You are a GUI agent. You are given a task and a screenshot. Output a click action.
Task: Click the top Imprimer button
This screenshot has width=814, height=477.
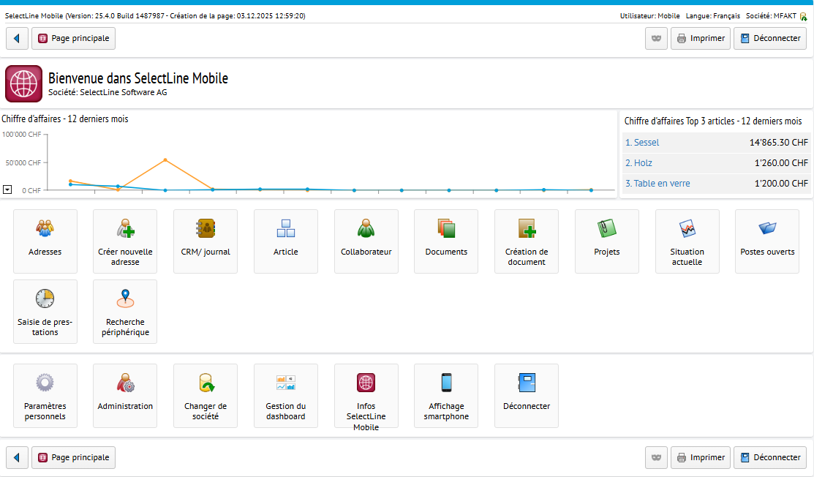pos(701,38)
